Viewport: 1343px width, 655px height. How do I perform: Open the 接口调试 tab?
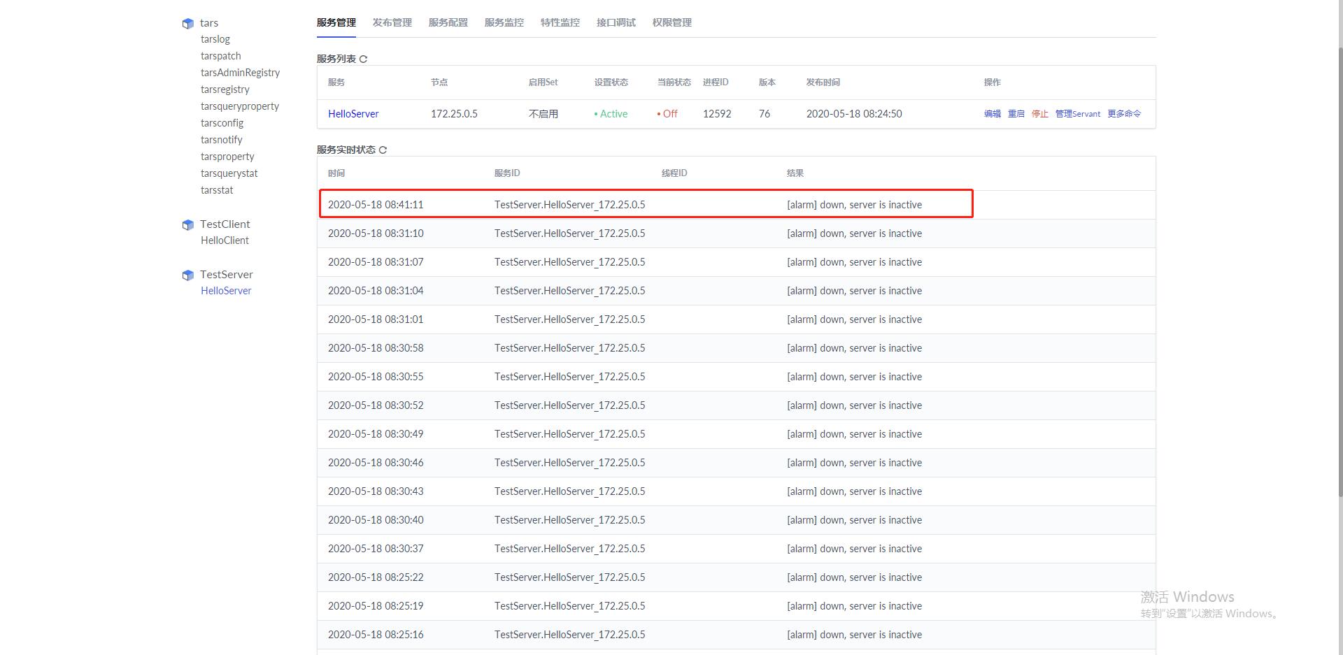615,22
